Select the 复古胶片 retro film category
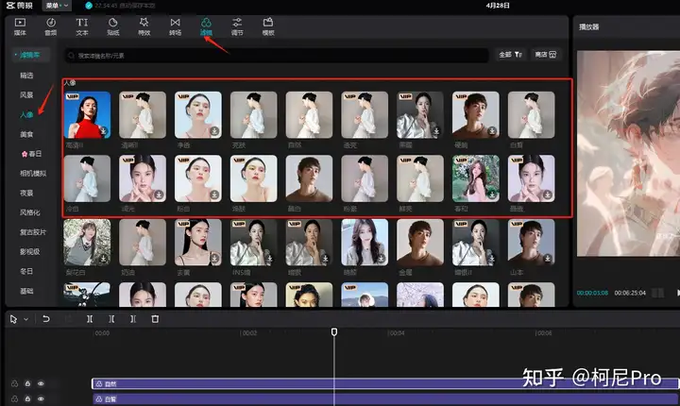This screenshot has width=680, height=406. [33, 232]
